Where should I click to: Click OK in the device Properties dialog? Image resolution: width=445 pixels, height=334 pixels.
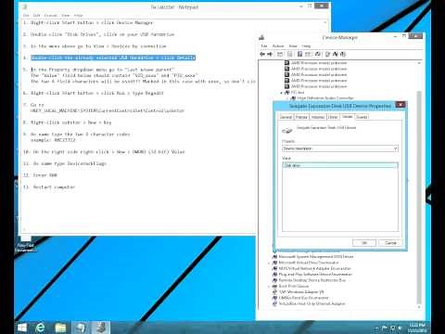pyautogui.click(x=364, y=243)
